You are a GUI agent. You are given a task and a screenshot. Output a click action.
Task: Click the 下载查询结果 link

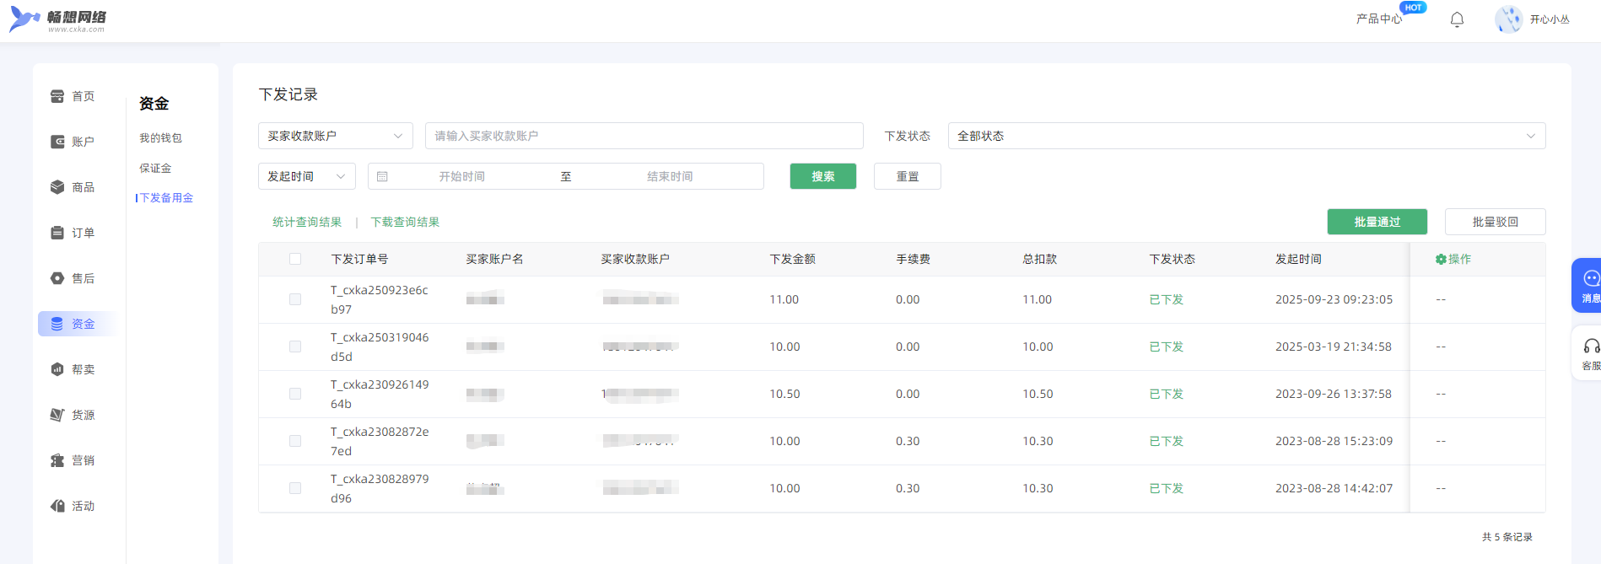[x=405, y=223]
